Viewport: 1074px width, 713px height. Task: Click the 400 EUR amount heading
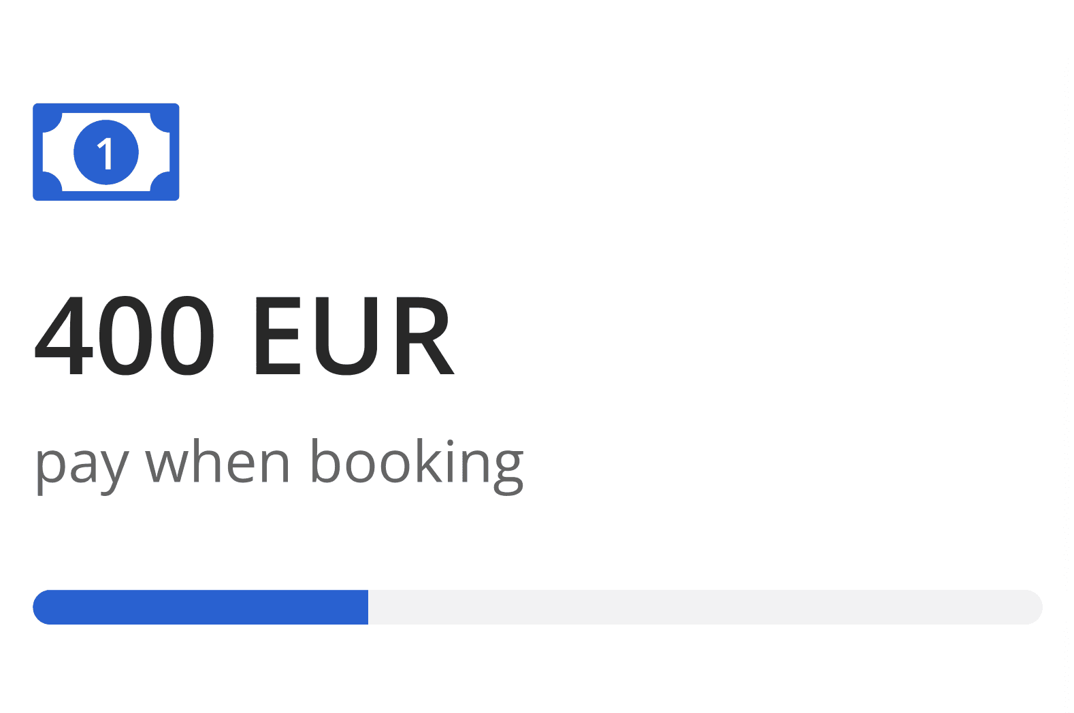click(244, 335)
